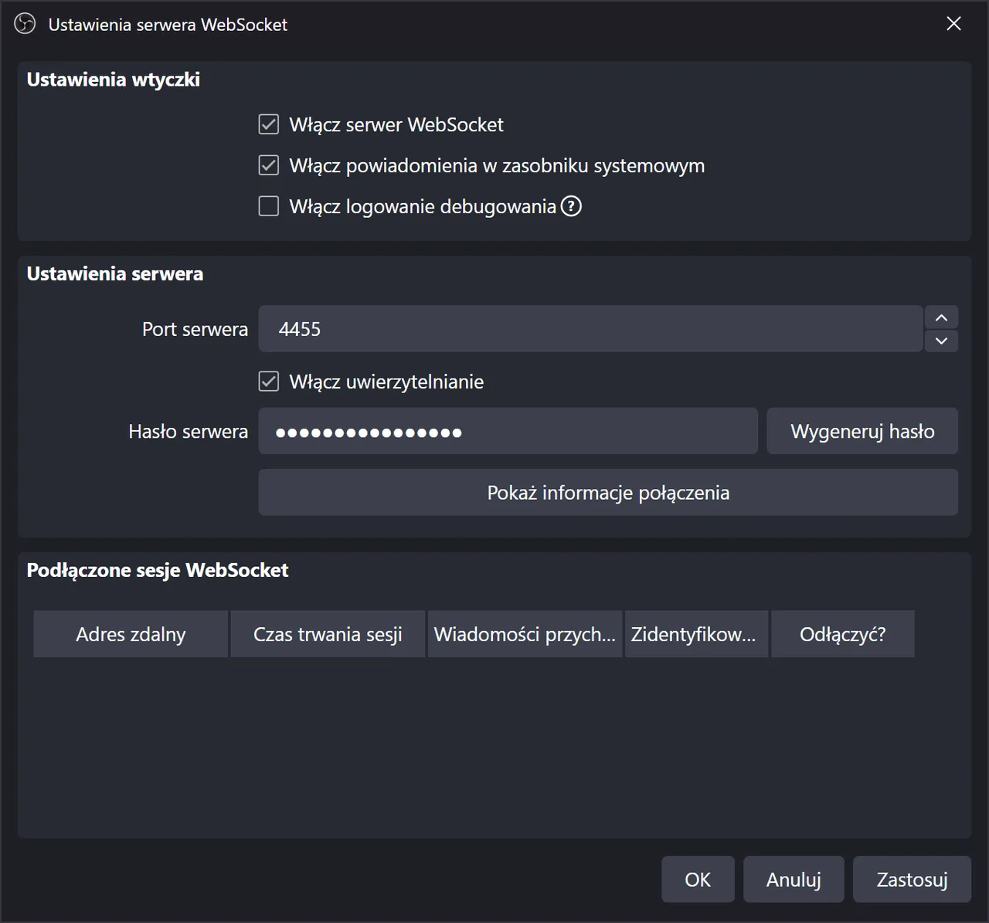Screen dimensions: 989x923
Task: Confirm settings with OK button
Action: click(698, 880)
